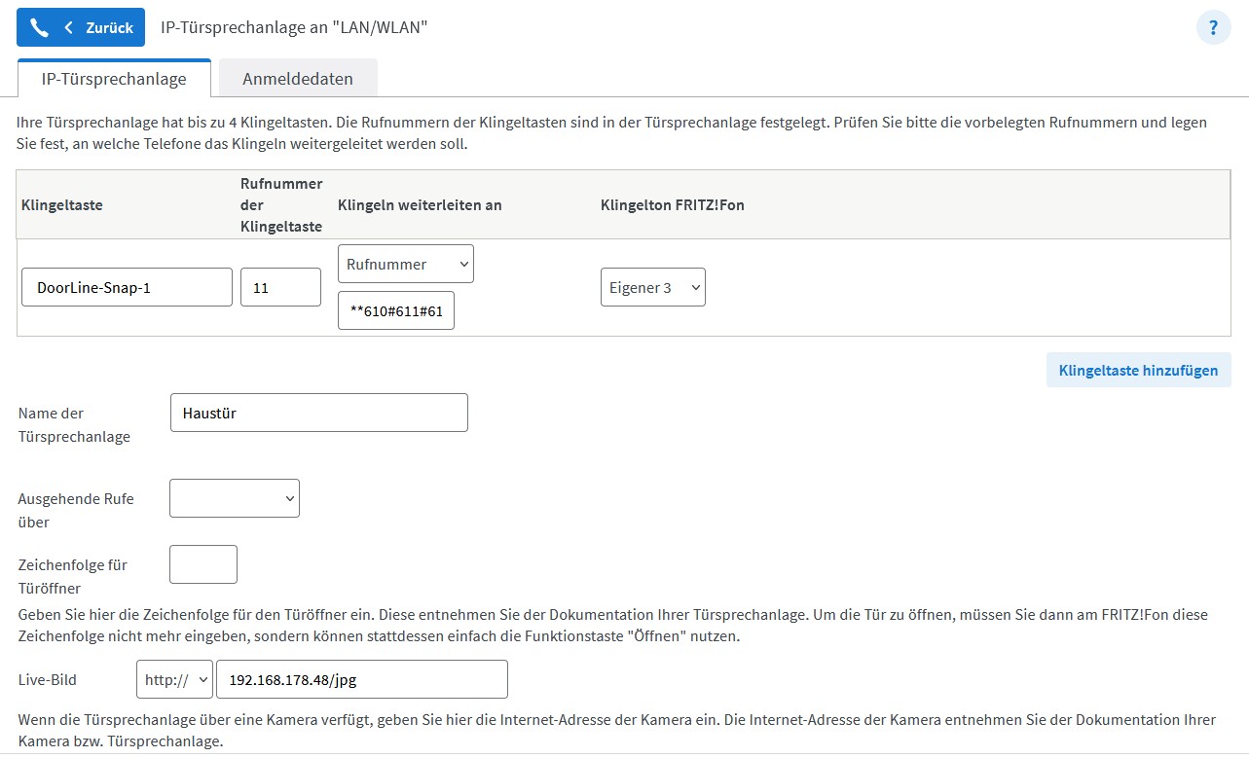Click the Live-Bild label

tap(48, 679)
